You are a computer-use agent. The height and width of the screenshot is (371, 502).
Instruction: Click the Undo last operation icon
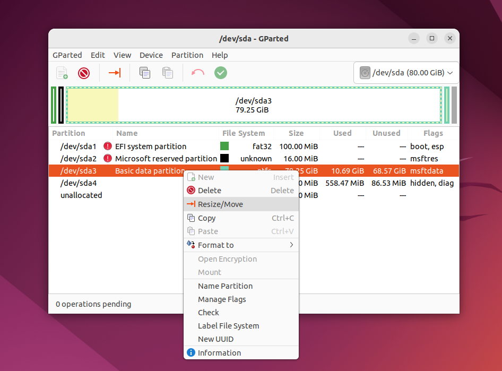pyautogui.click(x=198, y=73)
